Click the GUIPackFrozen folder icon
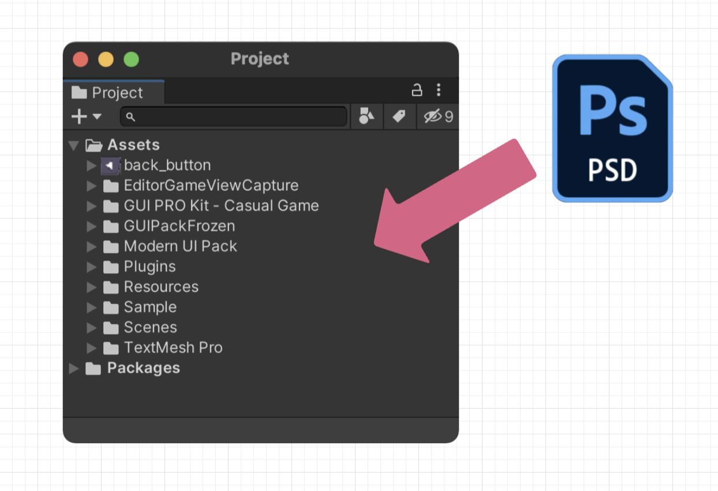Screen dimensions: 718x491 (111, 226)
